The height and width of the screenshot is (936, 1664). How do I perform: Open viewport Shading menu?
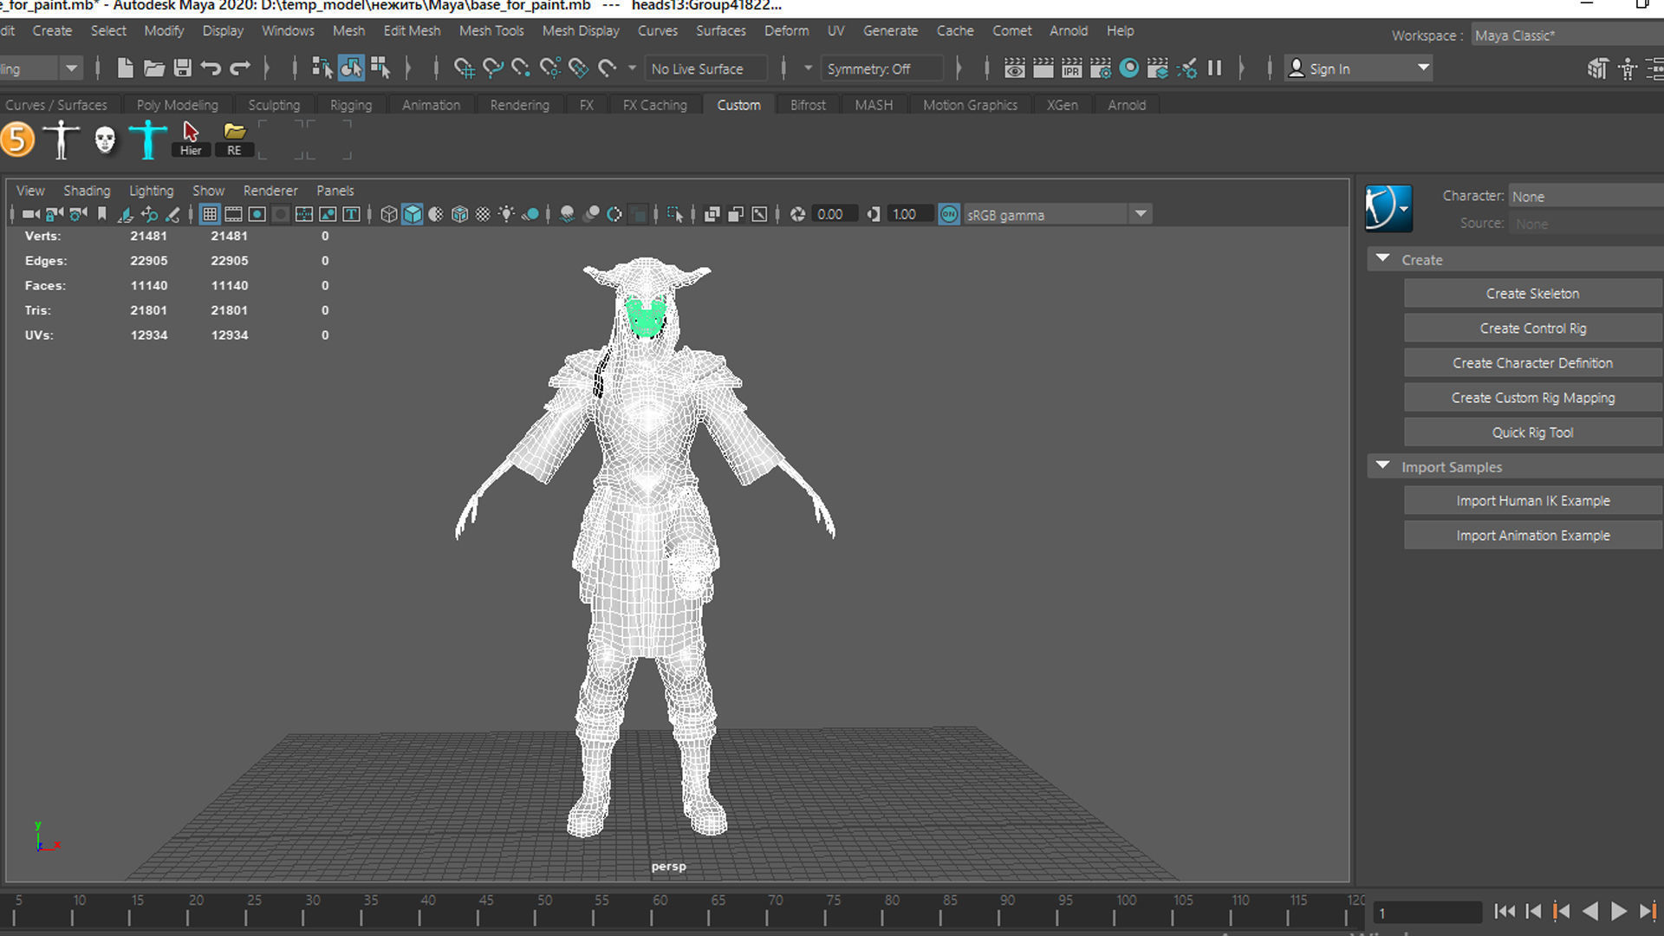[x=87, y=191]
